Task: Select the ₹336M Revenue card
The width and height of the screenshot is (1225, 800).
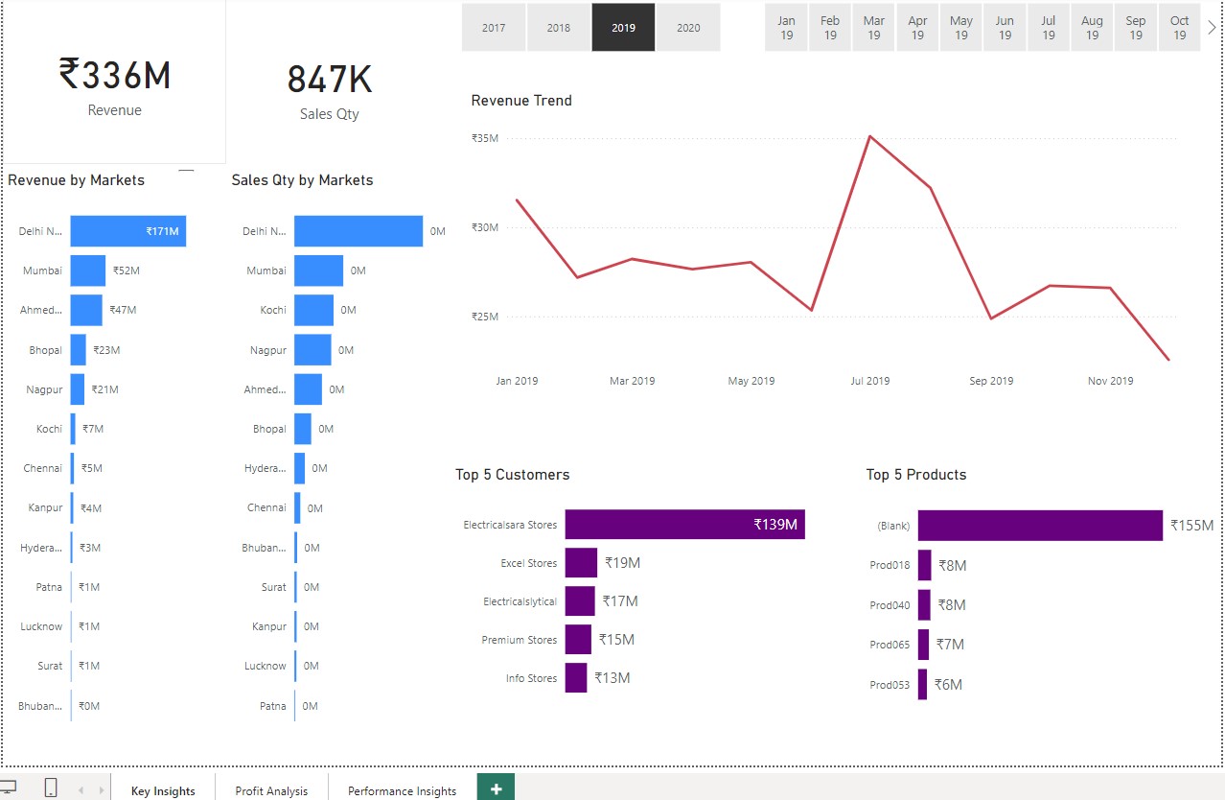Action: pos(115,84)
